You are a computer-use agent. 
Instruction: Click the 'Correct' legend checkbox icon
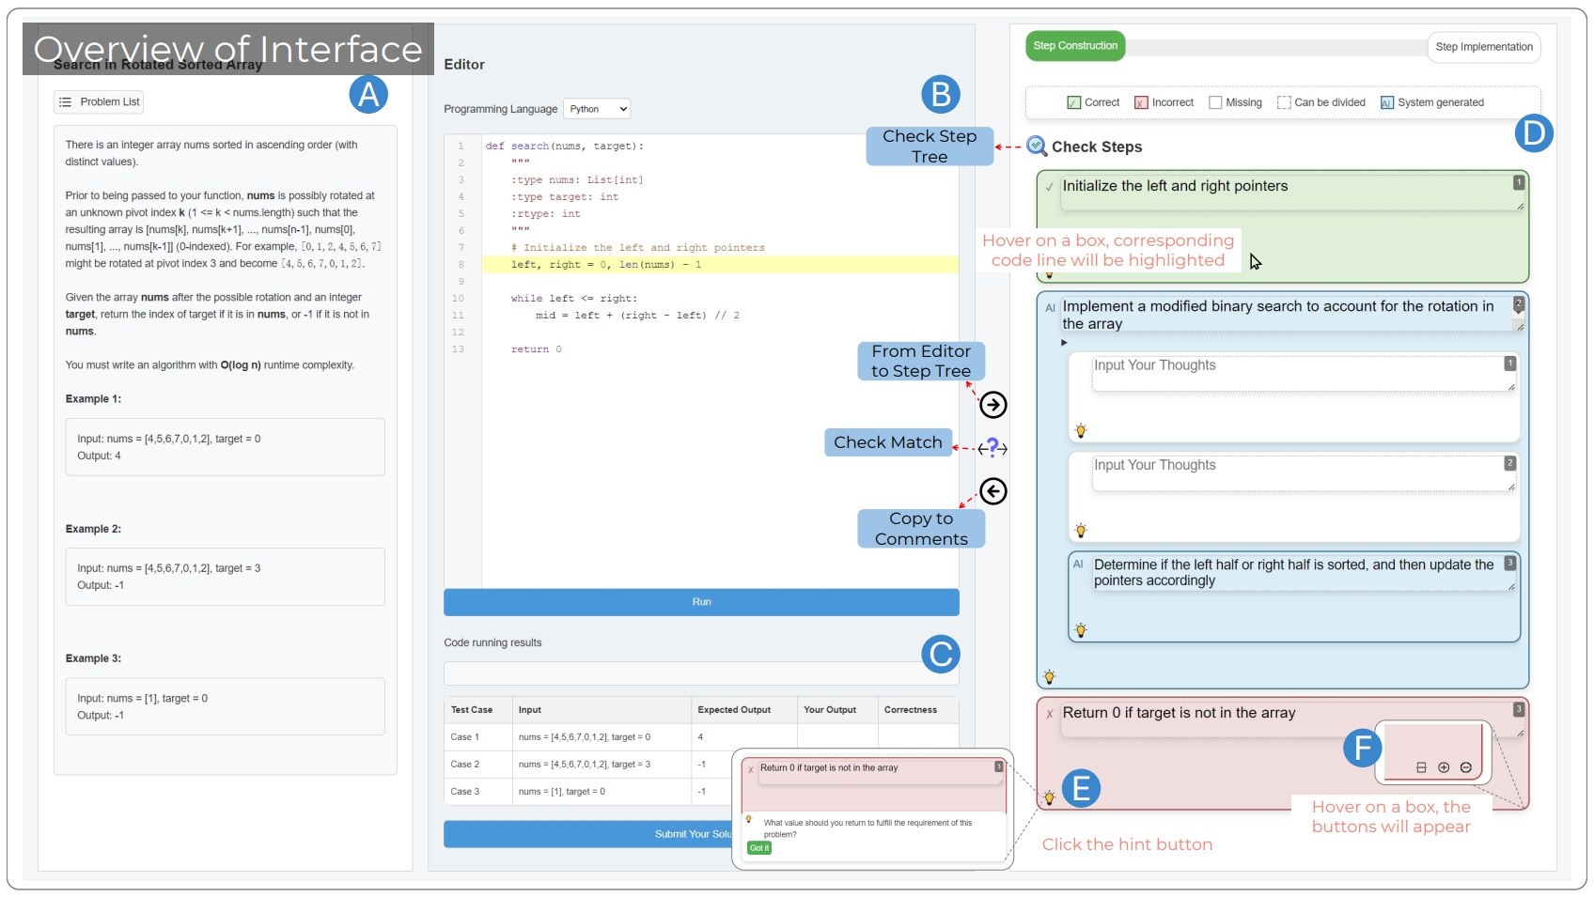click(x=1073, y=102)
